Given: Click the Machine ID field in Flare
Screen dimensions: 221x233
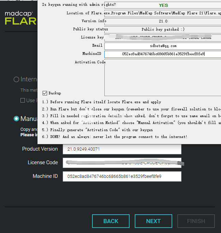Looking at the screenshot, I should (122, 176).
